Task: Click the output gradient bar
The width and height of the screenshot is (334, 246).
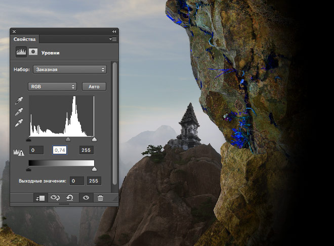Action: (x=61, y=163)
